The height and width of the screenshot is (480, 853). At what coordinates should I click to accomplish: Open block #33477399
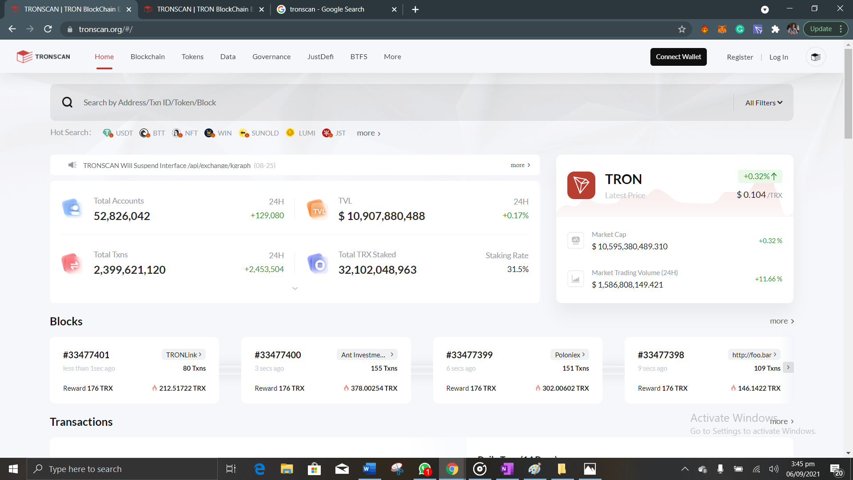point(469,355)
